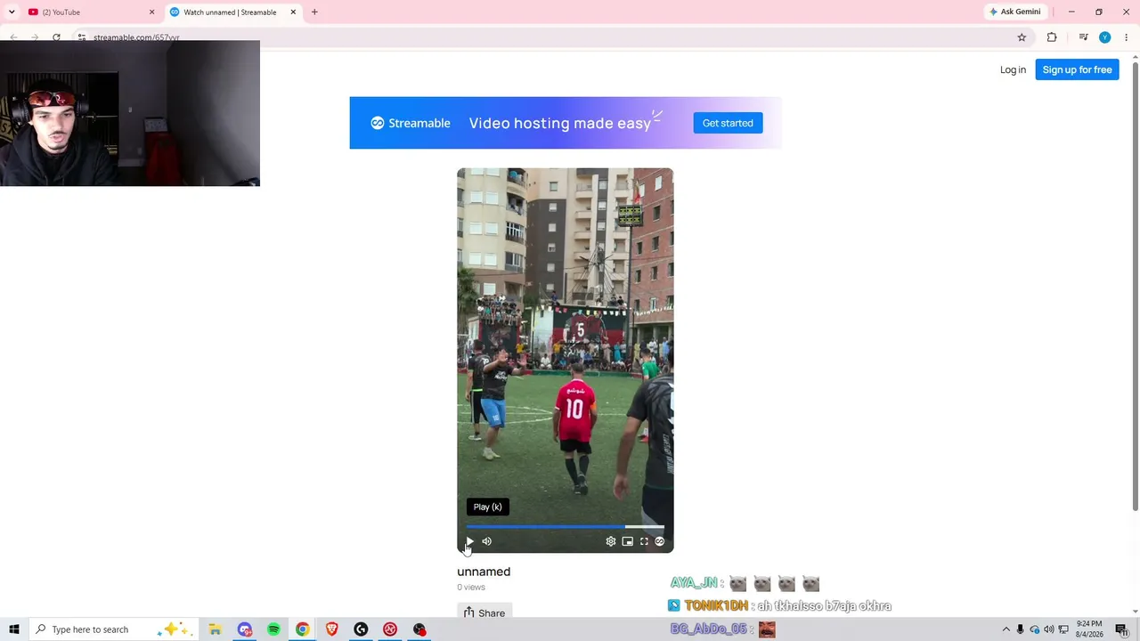This screenshot has width=1140, height=641.
Task: Open the OBS Studio taskbar icon
Action: coord(419,629)
